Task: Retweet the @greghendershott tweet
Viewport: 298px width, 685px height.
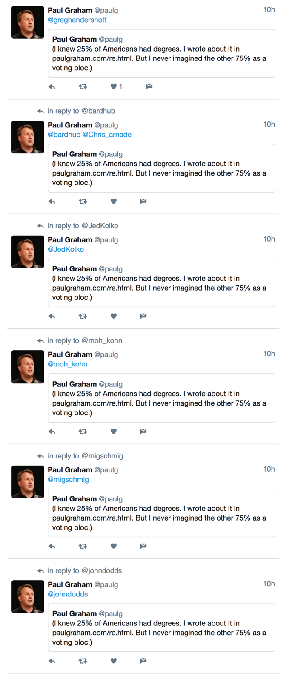Action: point(83,87)
